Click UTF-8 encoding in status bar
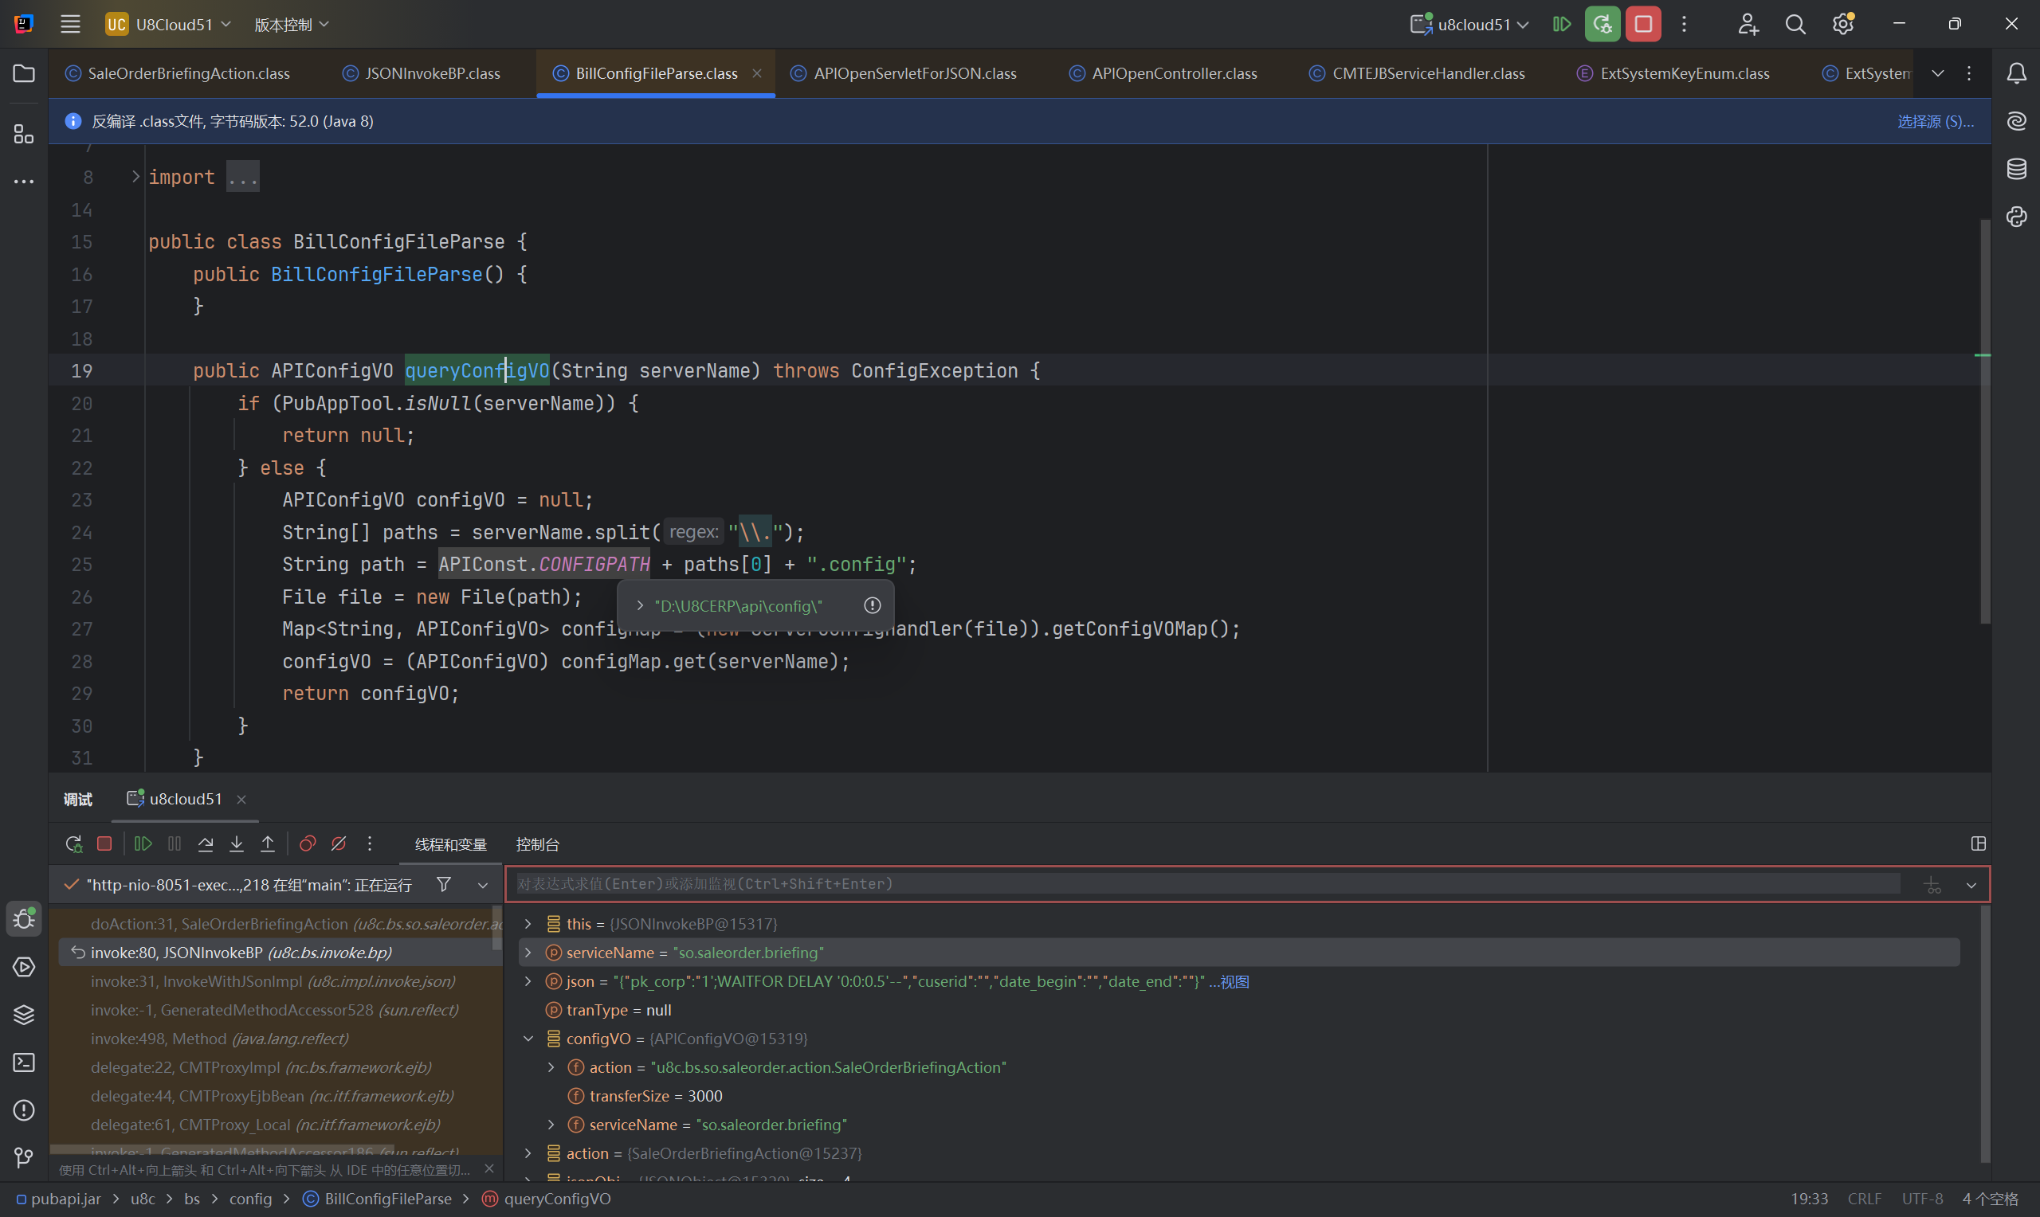Viewport: 2040px width, 1217px height. tap(1922, 1199)
